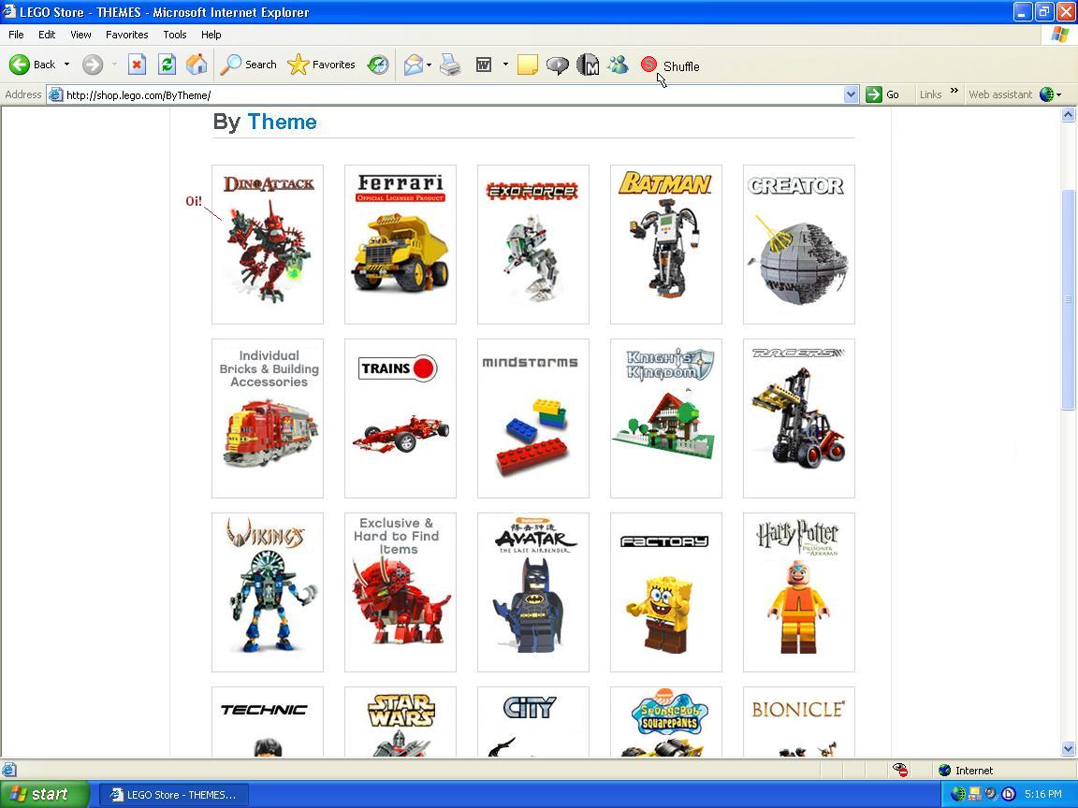Click the Forward arrow button
The image size is (1078, 808).
point(92,65)
